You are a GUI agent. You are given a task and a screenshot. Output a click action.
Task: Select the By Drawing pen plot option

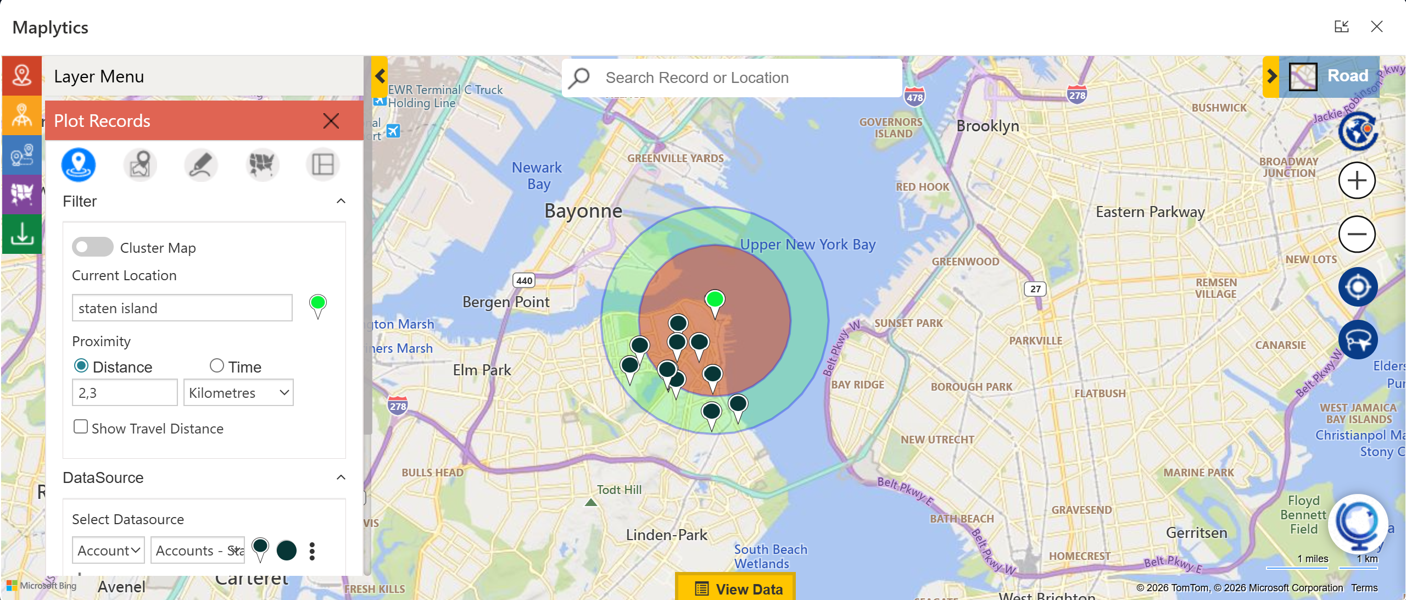[x=201, y=164]
